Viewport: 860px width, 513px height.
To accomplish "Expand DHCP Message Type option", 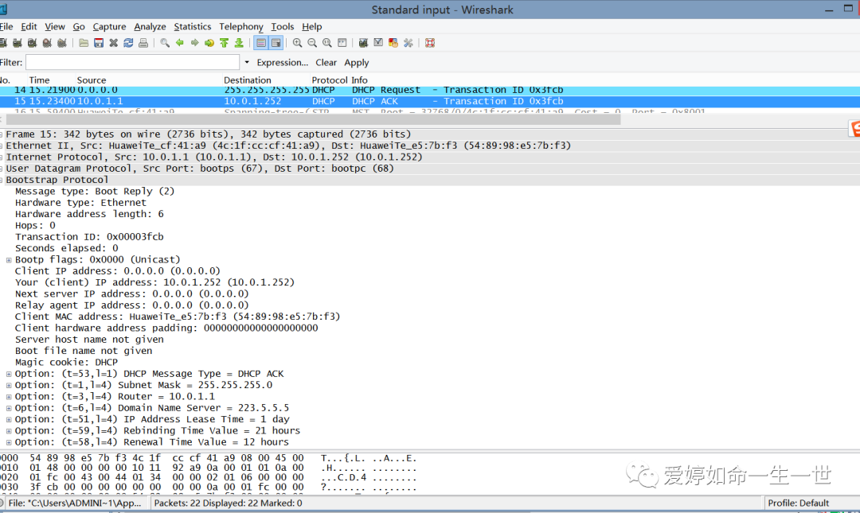I will (9, 374).
